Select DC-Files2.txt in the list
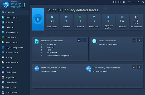The height and width of the screenshot is (95, 145). tap(52, 53)
